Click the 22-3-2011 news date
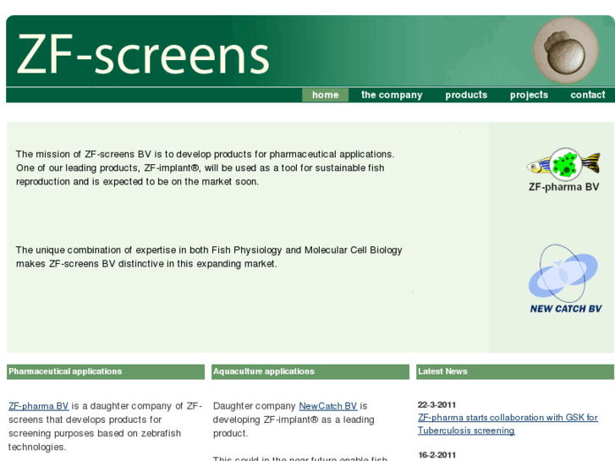This screenshot has width=615, height=461. tap(437, 404)
